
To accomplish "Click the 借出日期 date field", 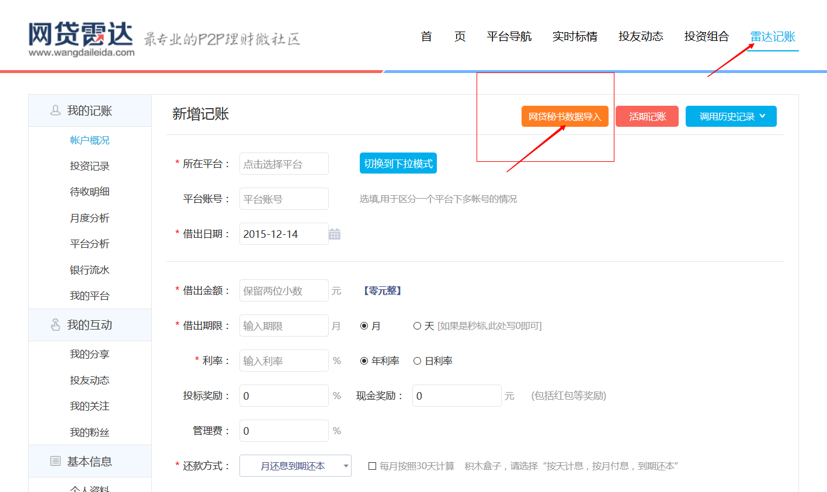I will click(284, 234).
